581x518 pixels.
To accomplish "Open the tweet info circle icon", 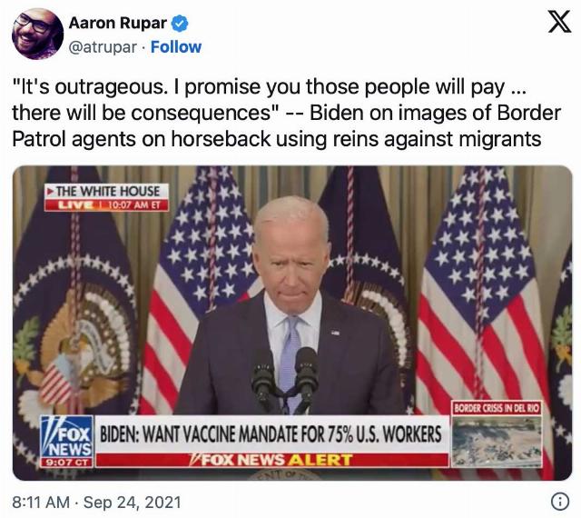I will pyautogui.click(x=560, y=502).
